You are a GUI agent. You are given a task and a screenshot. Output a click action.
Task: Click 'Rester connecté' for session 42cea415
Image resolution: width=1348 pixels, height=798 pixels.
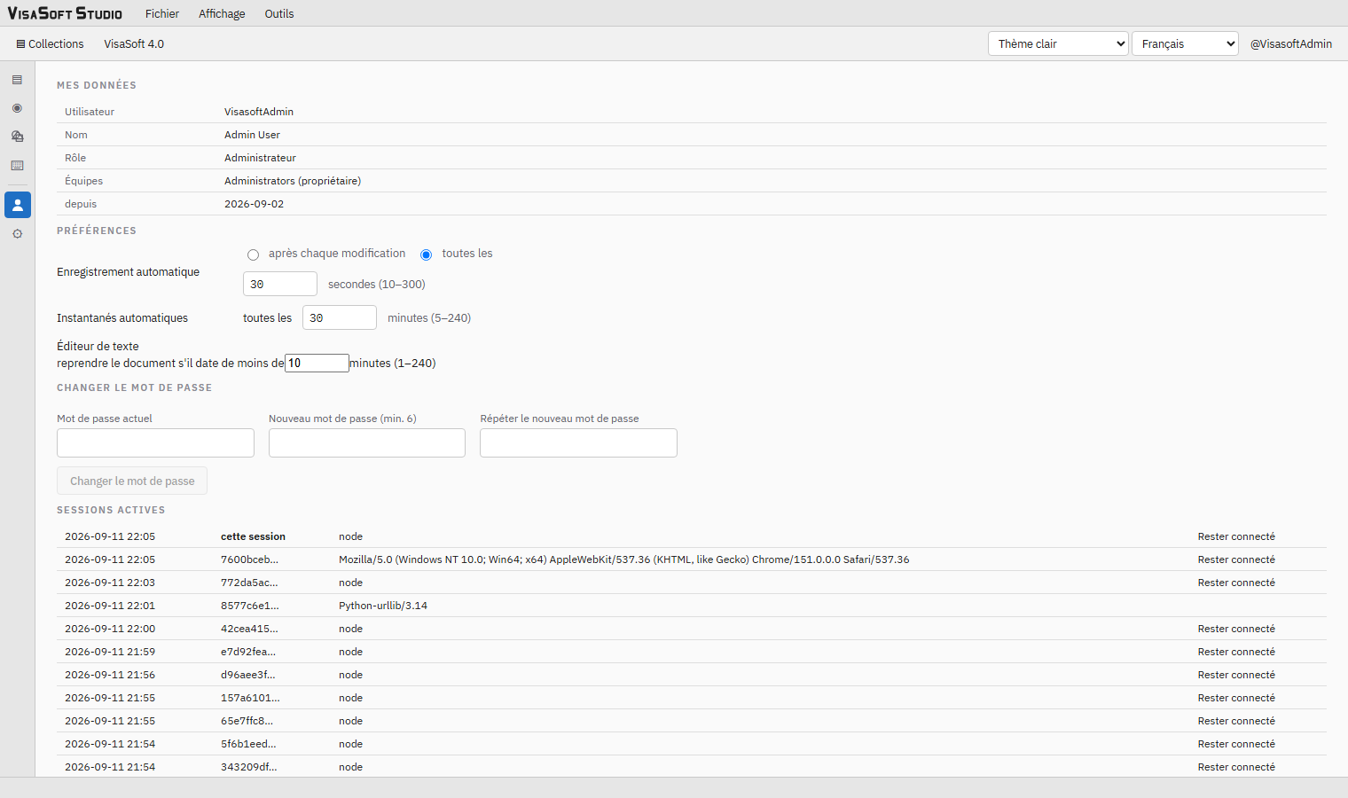point(1236,629)
